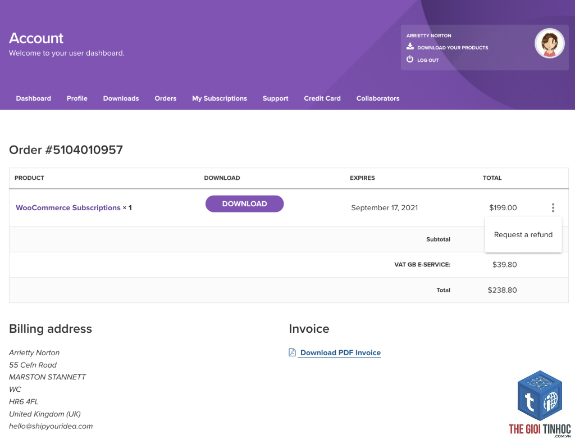This screenshot has width=575, height=439.
Task: Click the September 17, 2021 expiry date
Action: pos(384,208)
